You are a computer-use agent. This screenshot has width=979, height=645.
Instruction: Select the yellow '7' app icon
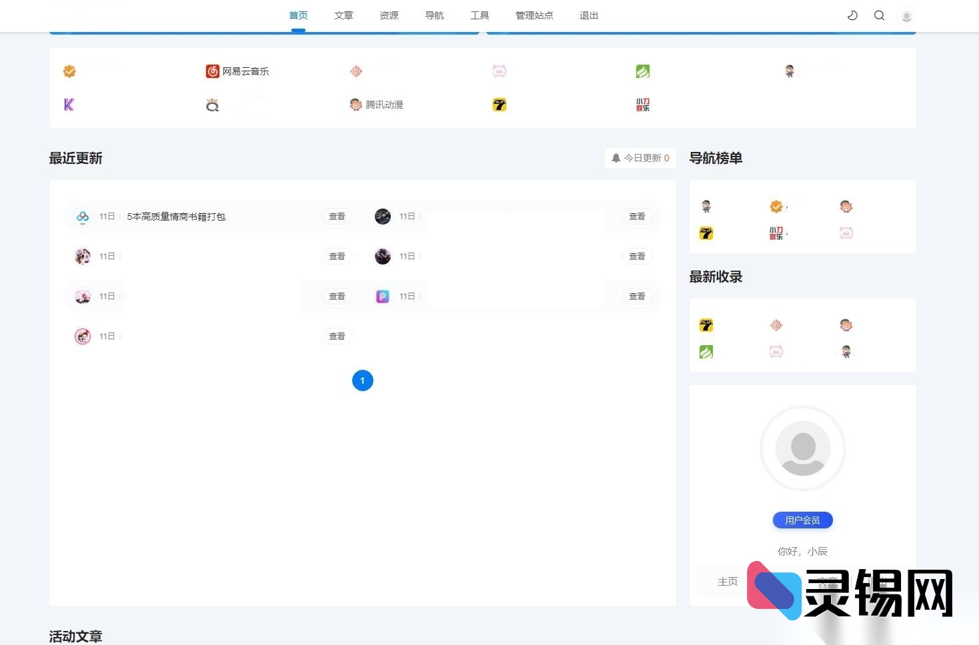499,104
